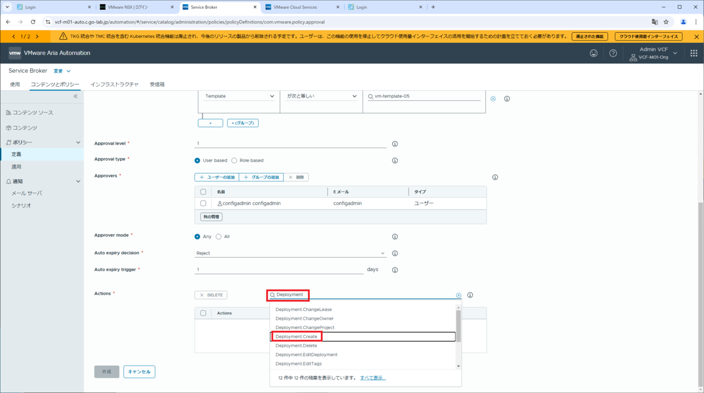Show info icon for Approvers
Screen dimensions: 704x393
pos(495,177)
